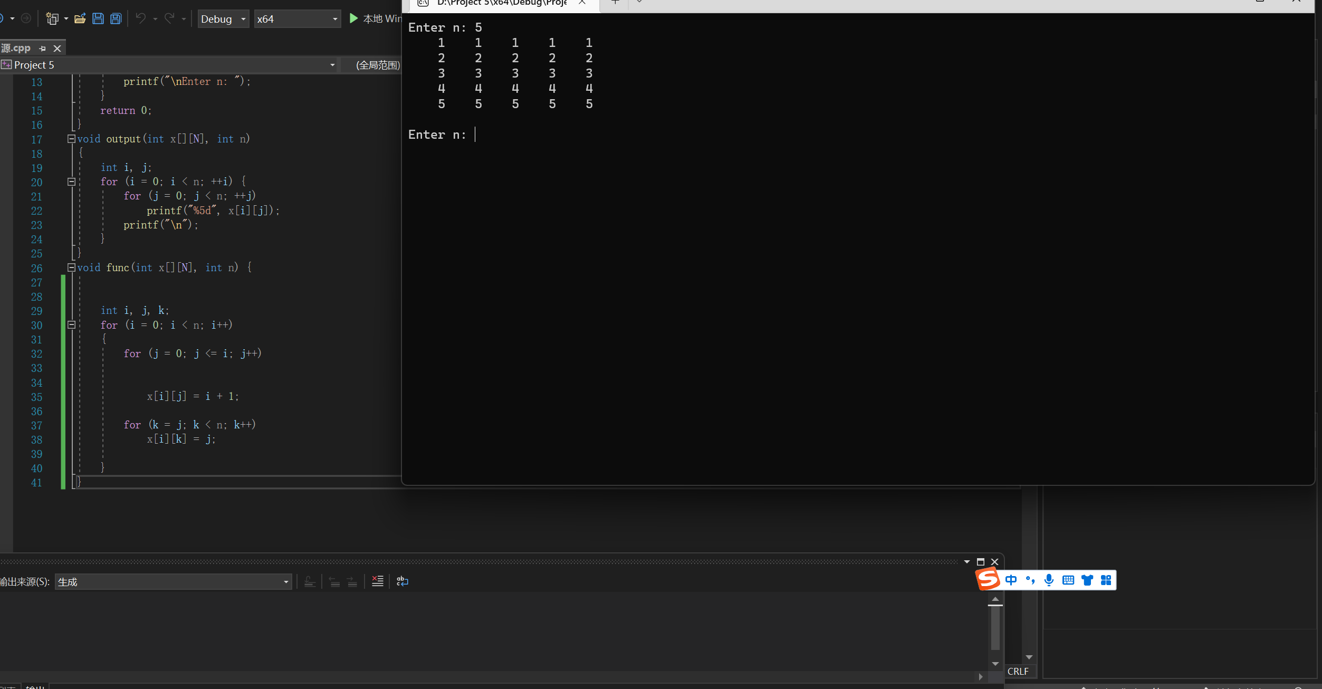Screen dimensions: 1322x689
Task: Clear all output in Output panel
Action: click(x=378, y=581)
